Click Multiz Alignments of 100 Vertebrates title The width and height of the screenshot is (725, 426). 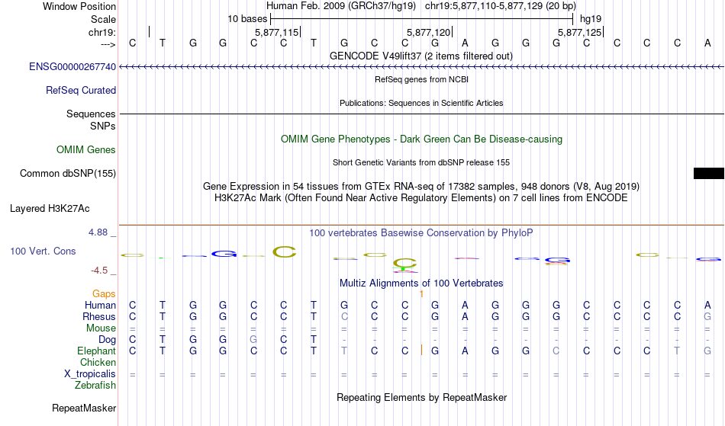pyautogui.click(x=421, y=283)
